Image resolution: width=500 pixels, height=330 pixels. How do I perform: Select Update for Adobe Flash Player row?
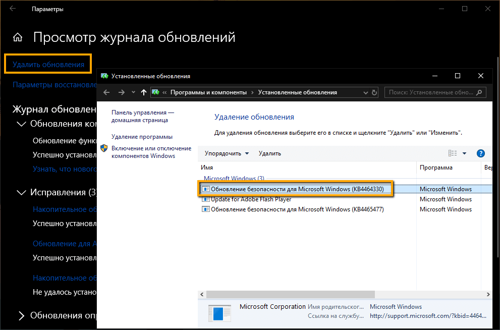[x=346, y=199]
